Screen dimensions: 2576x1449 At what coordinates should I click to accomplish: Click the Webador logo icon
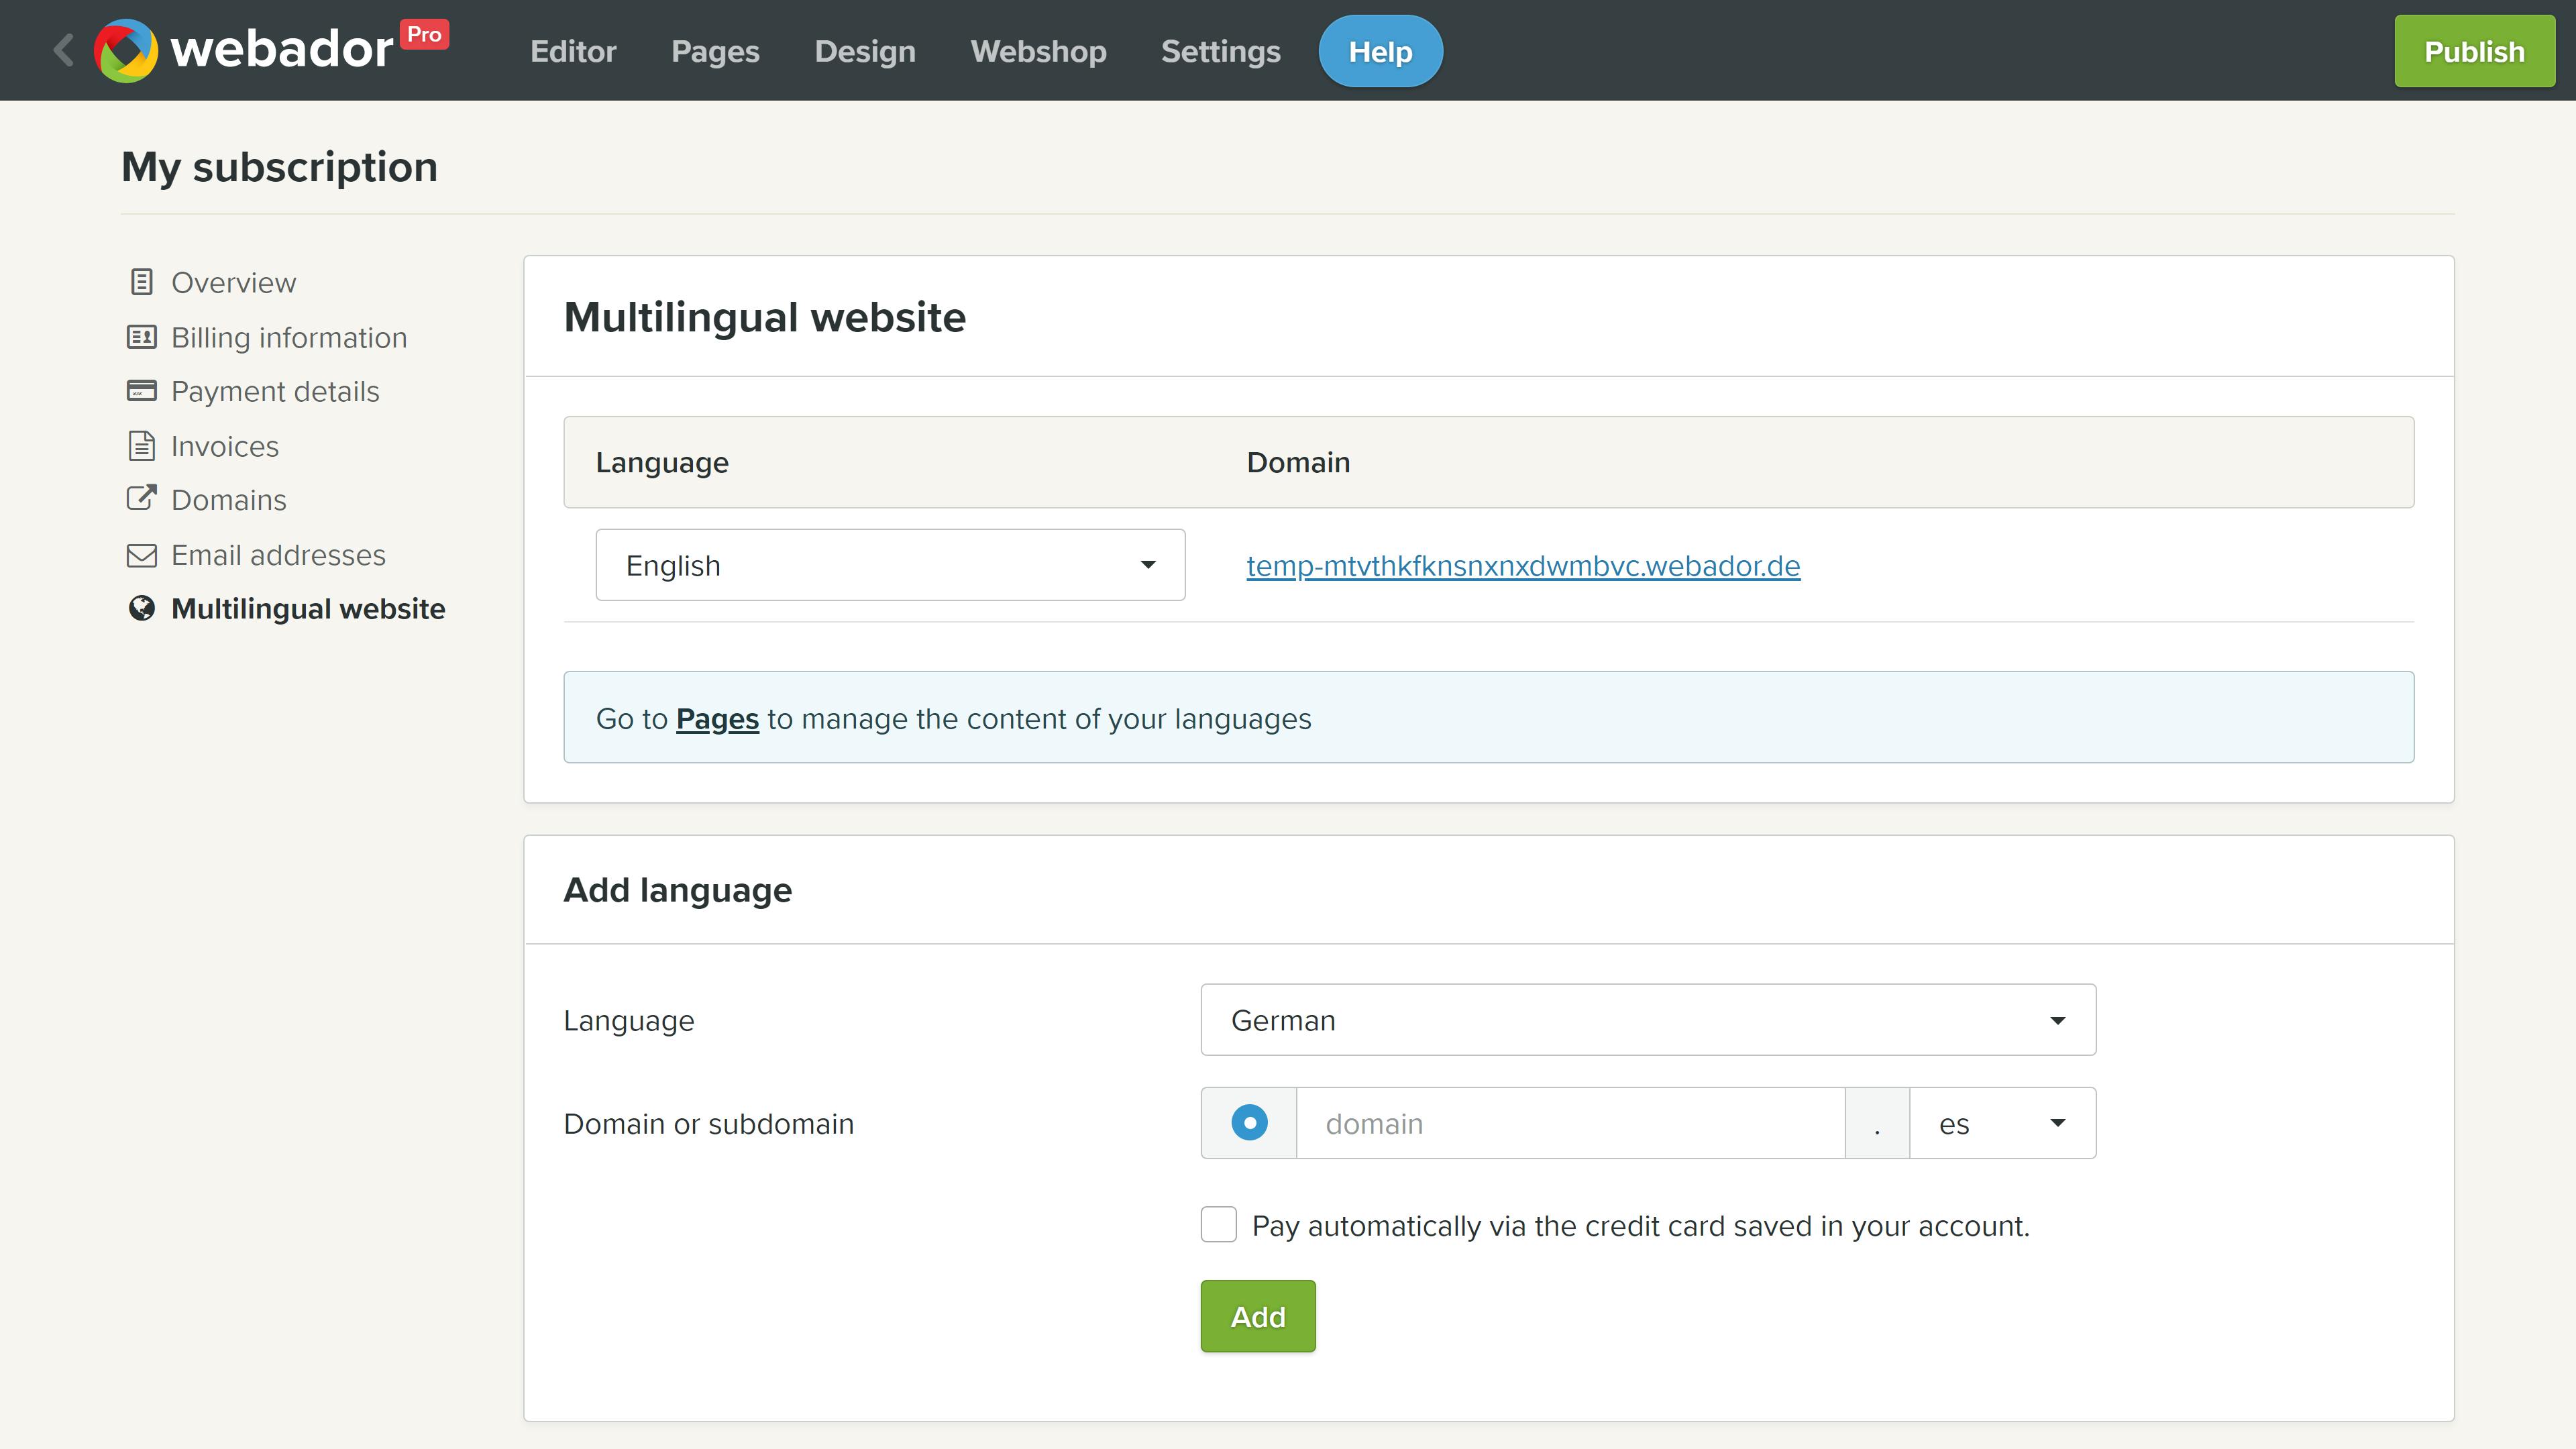(x=126, y=50)
